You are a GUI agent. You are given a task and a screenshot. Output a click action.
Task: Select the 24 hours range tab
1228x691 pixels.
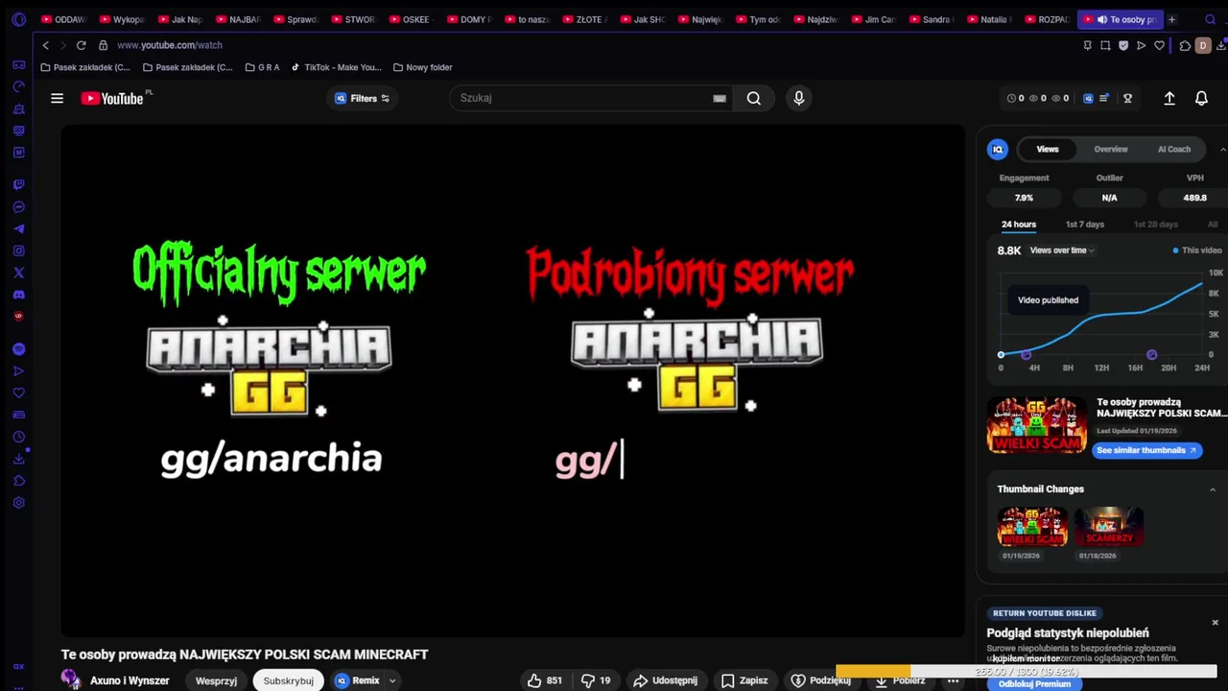tap(1019, 225)
